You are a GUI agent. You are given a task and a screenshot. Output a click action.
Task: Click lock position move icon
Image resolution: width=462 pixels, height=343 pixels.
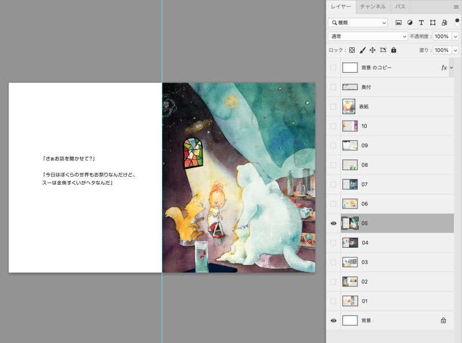click(372, 50)
